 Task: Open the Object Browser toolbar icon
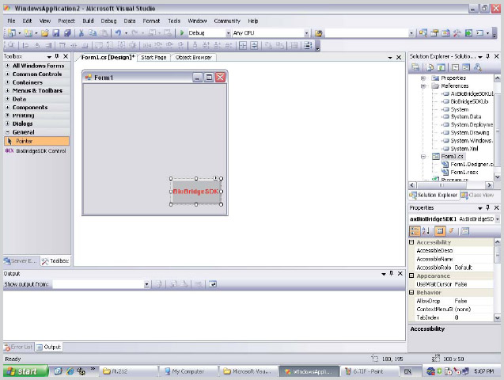(445, 32)
